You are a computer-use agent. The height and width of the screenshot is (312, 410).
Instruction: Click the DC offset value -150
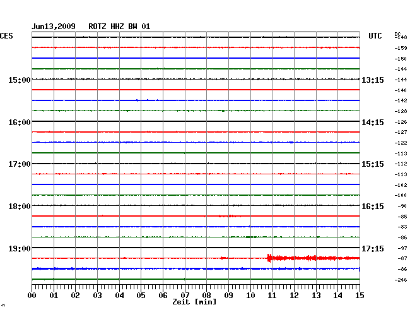point(401,59)
